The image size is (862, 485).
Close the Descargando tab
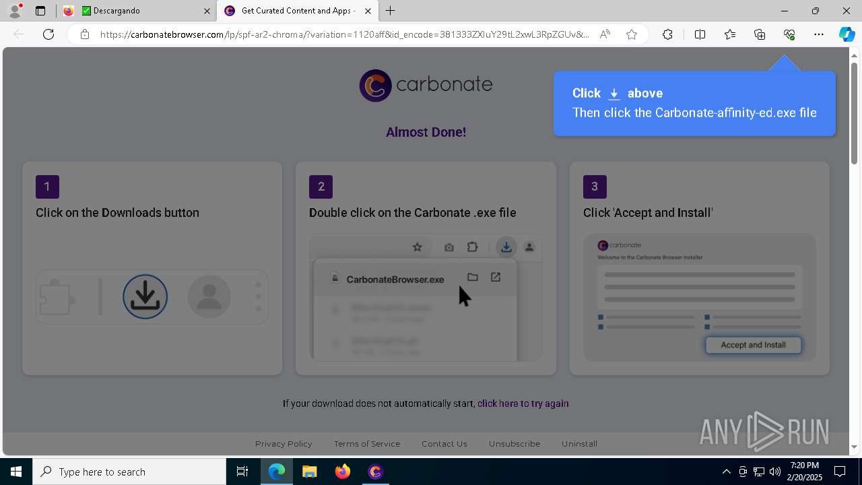coord(207,11)
